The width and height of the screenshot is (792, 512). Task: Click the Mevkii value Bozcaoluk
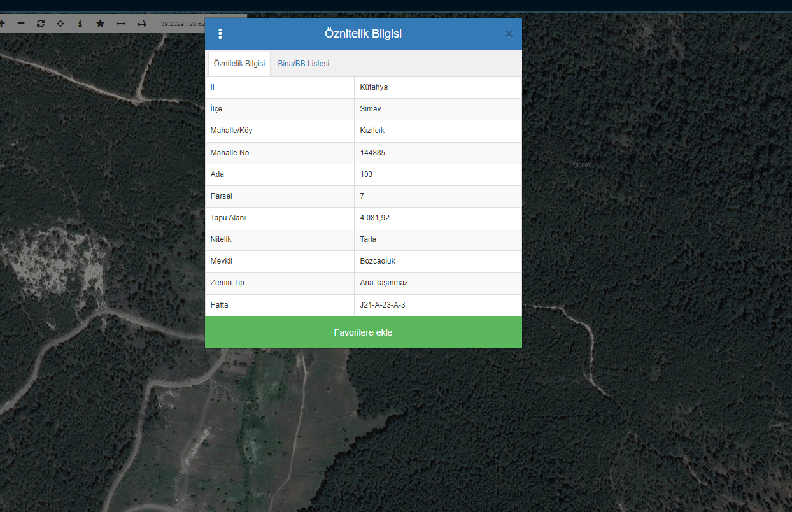(378, 261)
